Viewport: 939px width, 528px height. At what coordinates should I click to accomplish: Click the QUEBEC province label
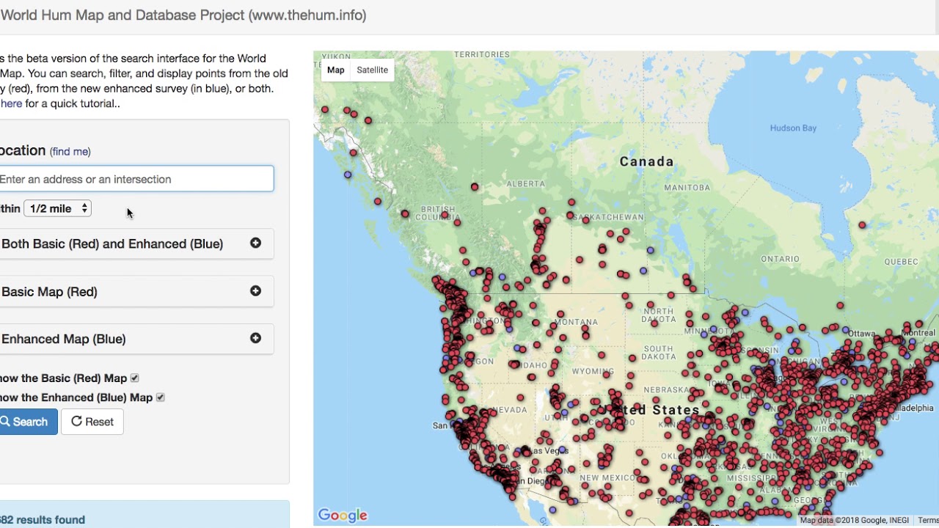pyautogui.click(x=901, y=262)
